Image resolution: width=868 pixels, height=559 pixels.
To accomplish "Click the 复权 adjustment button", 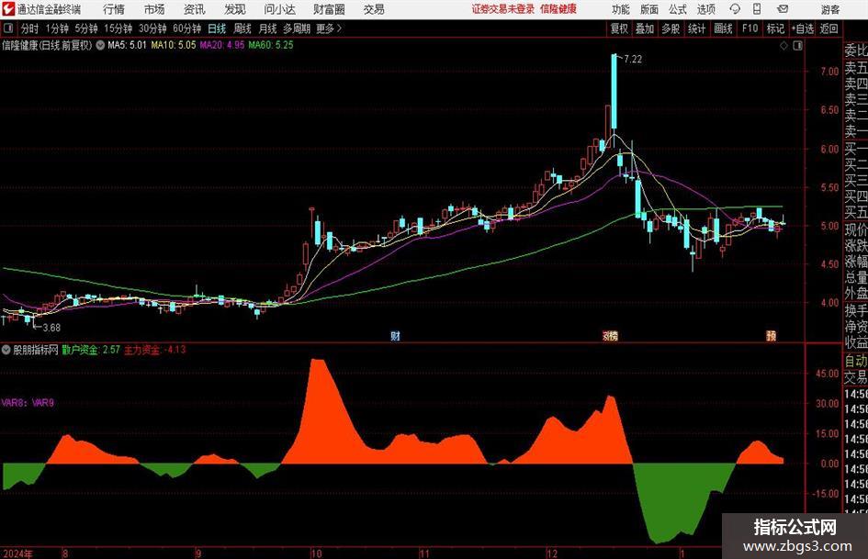I will click(x=619, y=28).
